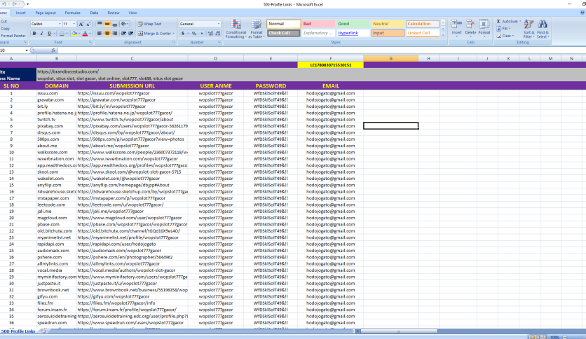Open Excel Help question mark icon

[582, 13]
